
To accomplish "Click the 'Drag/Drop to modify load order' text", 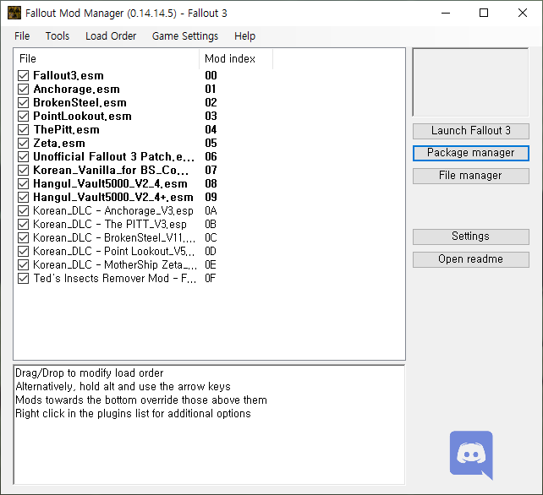I will (90, 373).
